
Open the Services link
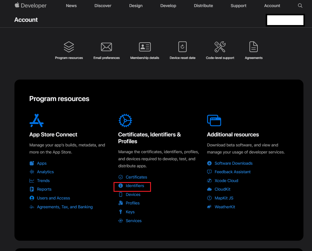click(134, 221)
